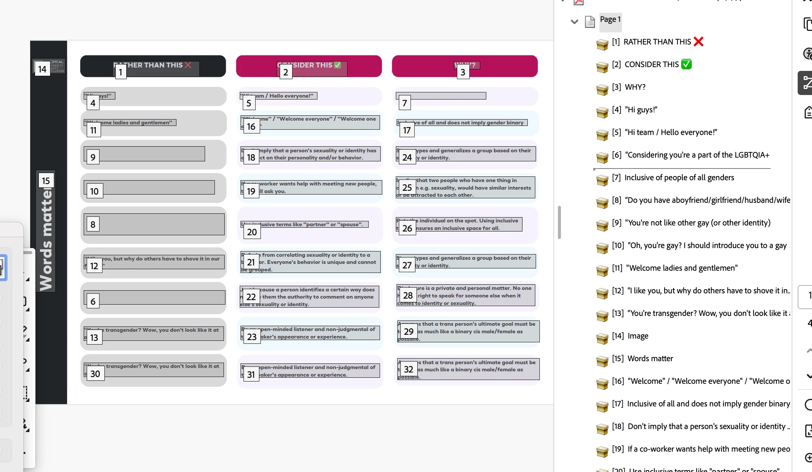Click the container icon beside [3] WHY?
The height and width of the screenshot is (472, 812).
pyautogui.click(x=602, y=89)
